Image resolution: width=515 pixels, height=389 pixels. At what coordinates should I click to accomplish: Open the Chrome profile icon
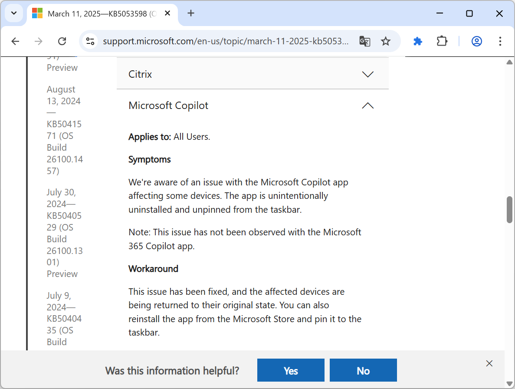(x=477, y=41)
